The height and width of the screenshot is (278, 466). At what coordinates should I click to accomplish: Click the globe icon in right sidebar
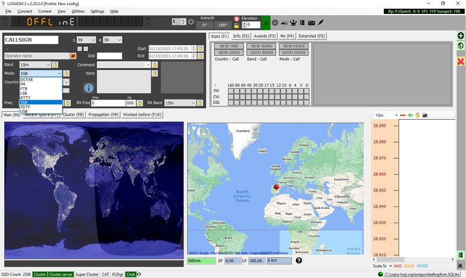point(461,46)
